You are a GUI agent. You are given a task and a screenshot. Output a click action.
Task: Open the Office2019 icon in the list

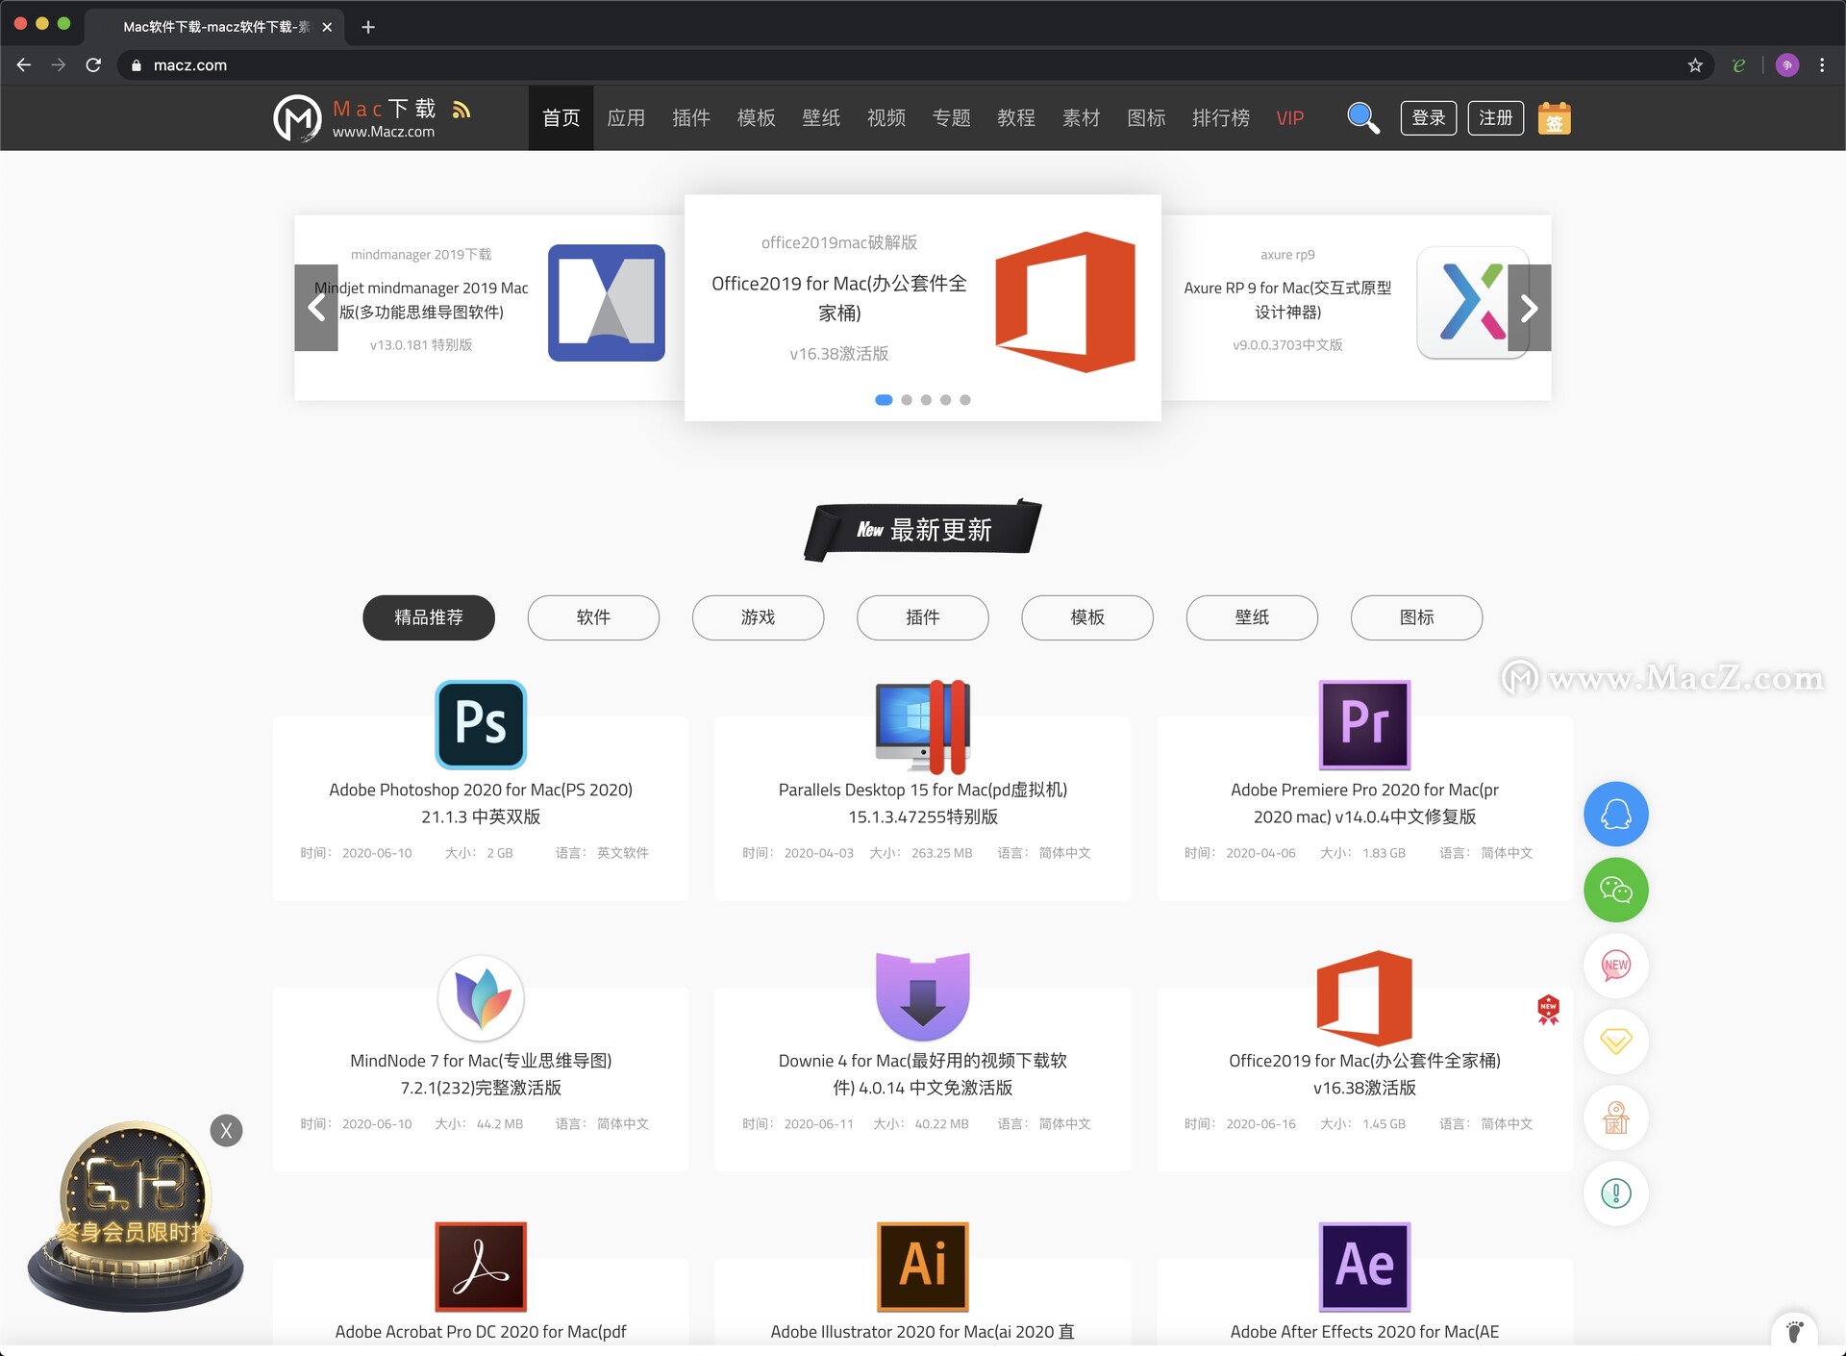point(1364,997)
